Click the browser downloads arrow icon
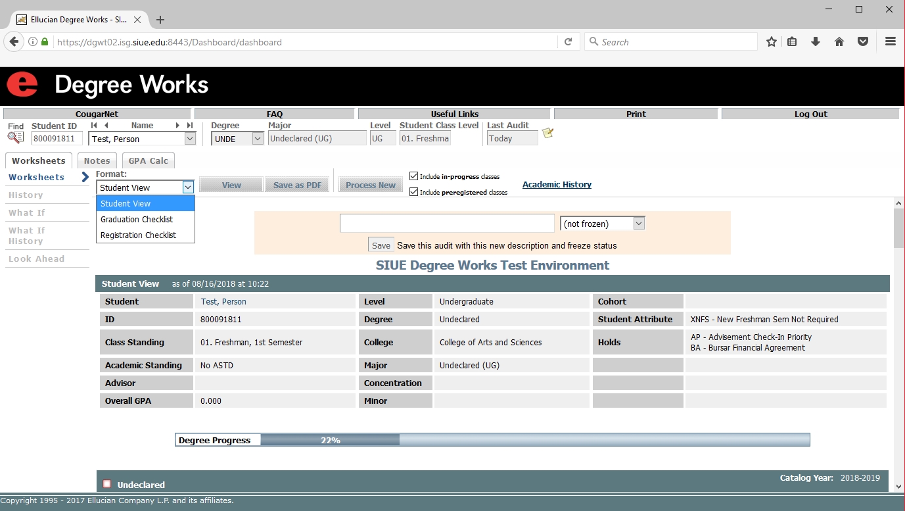The width and height of the screenshot is (905, 511). [816, 42]
